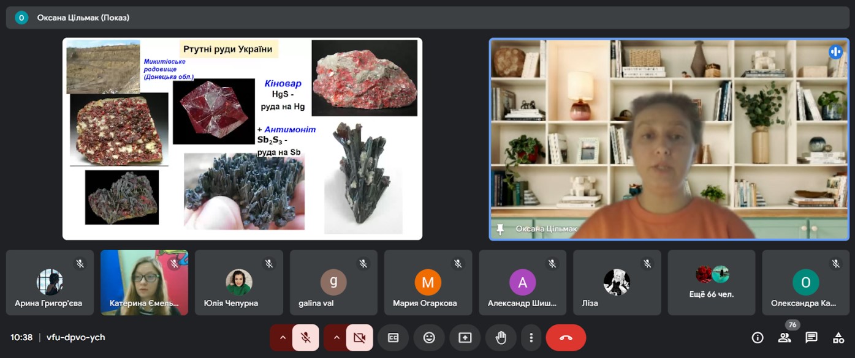This screenshot has height=358, width=855.
Task: Open the chat messages panel
Action: [811, 338]
